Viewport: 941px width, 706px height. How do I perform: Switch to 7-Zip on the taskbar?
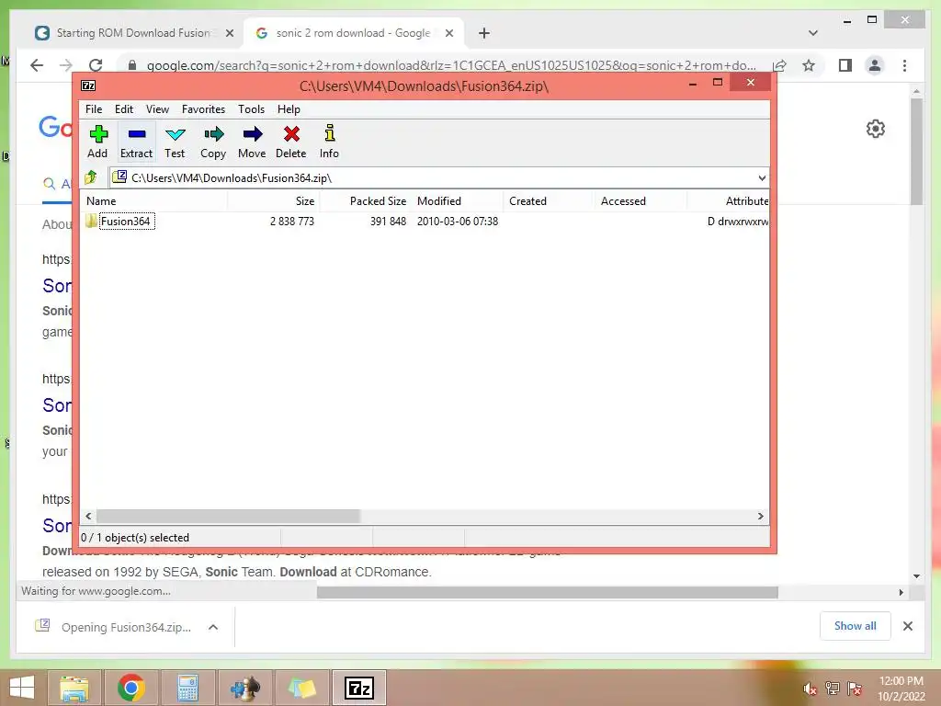click(359, 688)
